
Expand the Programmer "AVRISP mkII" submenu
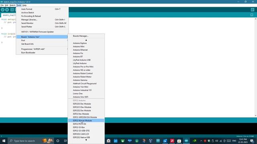pos(42,49)
